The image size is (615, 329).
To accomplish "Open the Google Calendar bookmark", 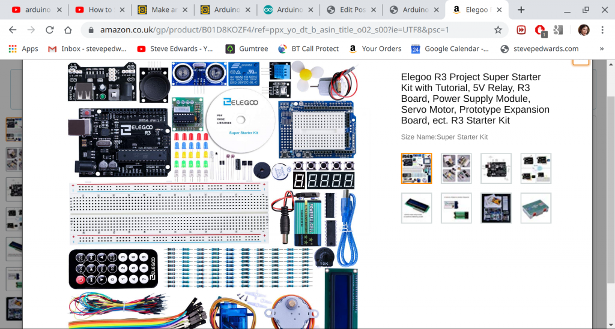I will (x=450, y=49).
